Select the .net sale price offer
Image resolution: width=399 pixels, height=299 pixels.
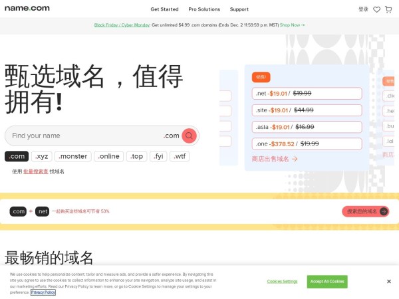[307, 94]
